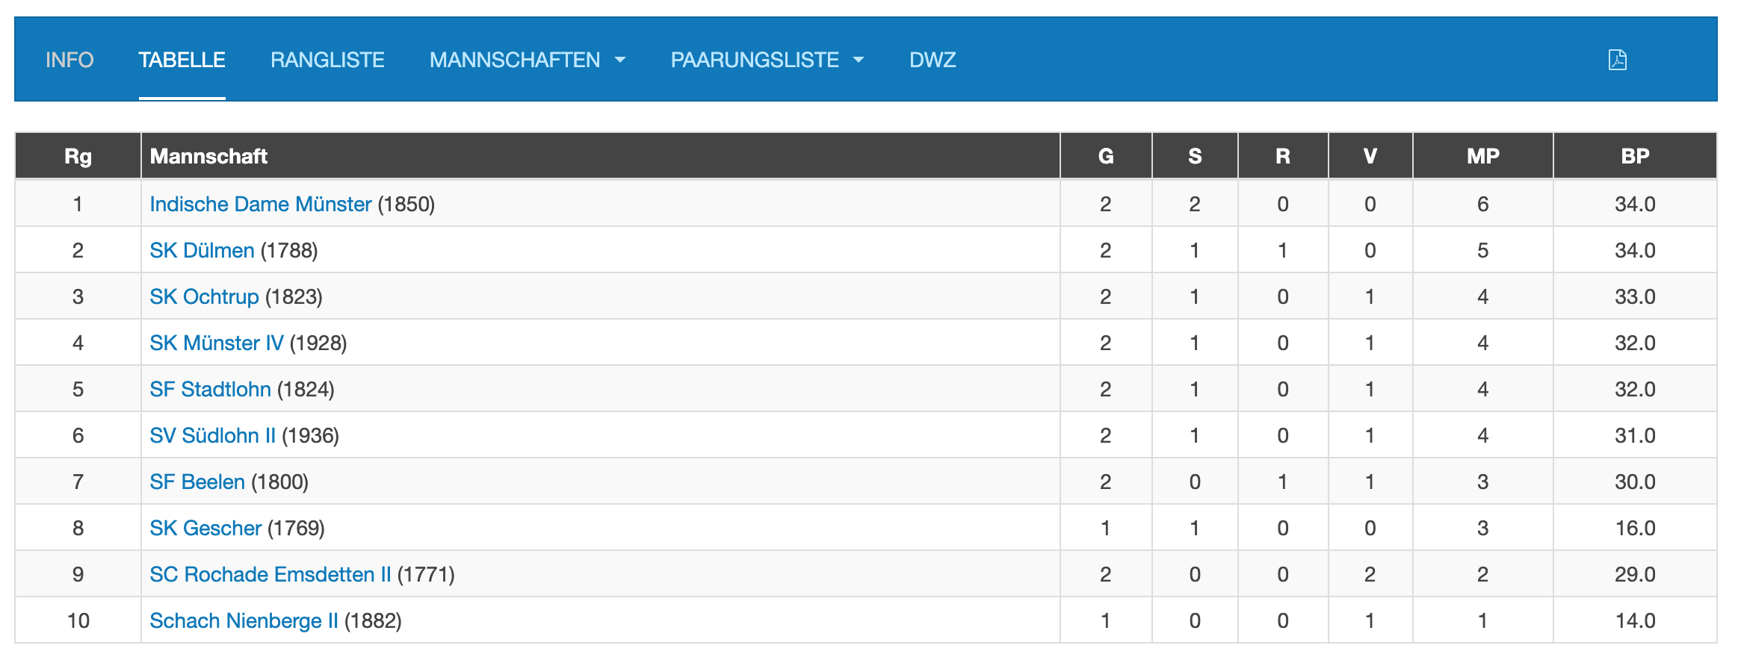Open Schach Nienberge II team page
The width and height of the screenshot is (1741, 654).
(x=244, y=620)
